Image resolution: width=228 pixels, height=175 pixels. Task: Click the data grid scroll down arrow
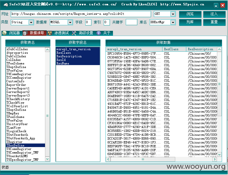(x=219, y=154)
